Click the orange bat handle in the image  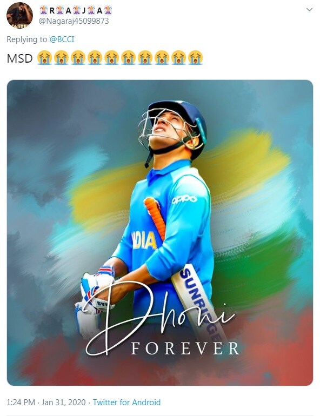(x=155, y=219)
